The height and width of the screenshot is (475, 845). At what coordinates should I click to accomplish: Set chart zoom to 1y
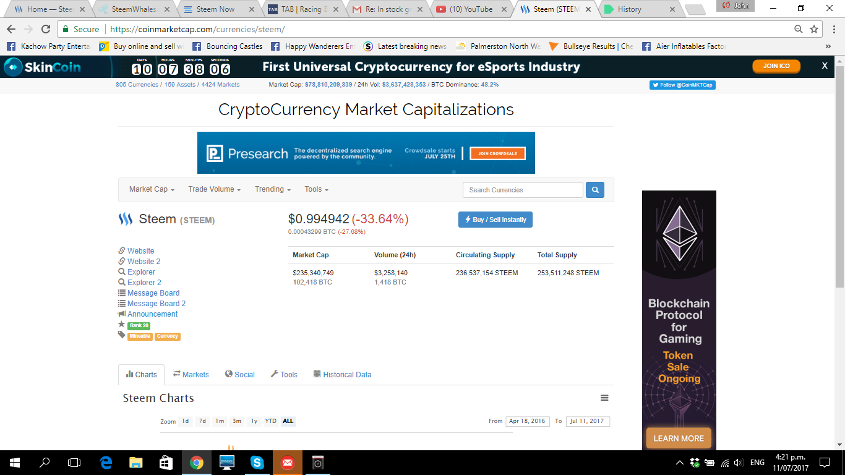pos(254,421)
